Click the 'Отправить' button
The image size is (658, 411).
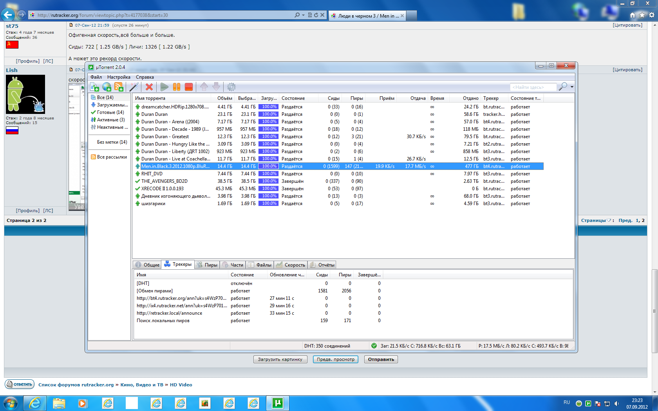[x=381, y=359]
